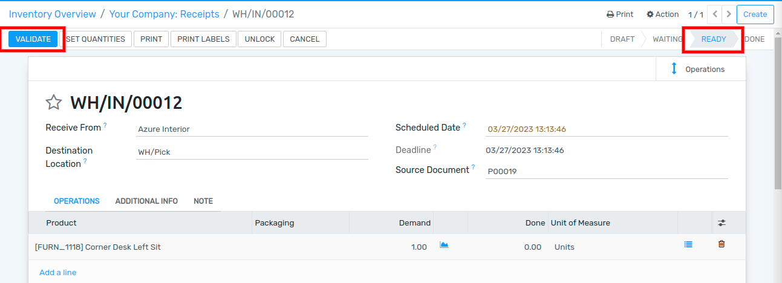Navigate to Your Company: Receipts breadcrumb

(164, 13)
